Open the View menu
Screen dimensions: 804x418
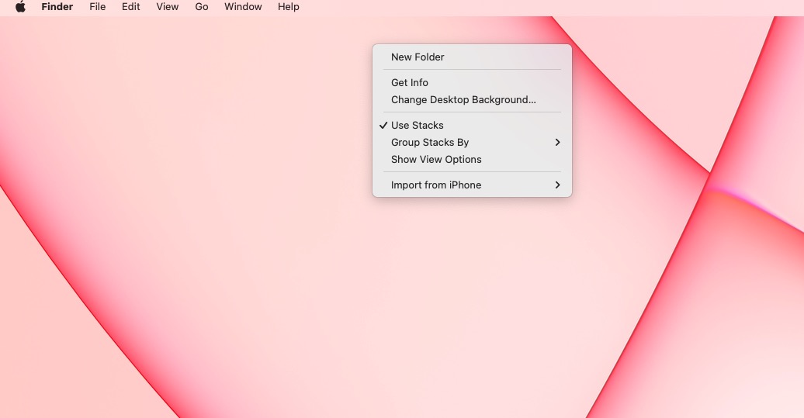point(167,7)
